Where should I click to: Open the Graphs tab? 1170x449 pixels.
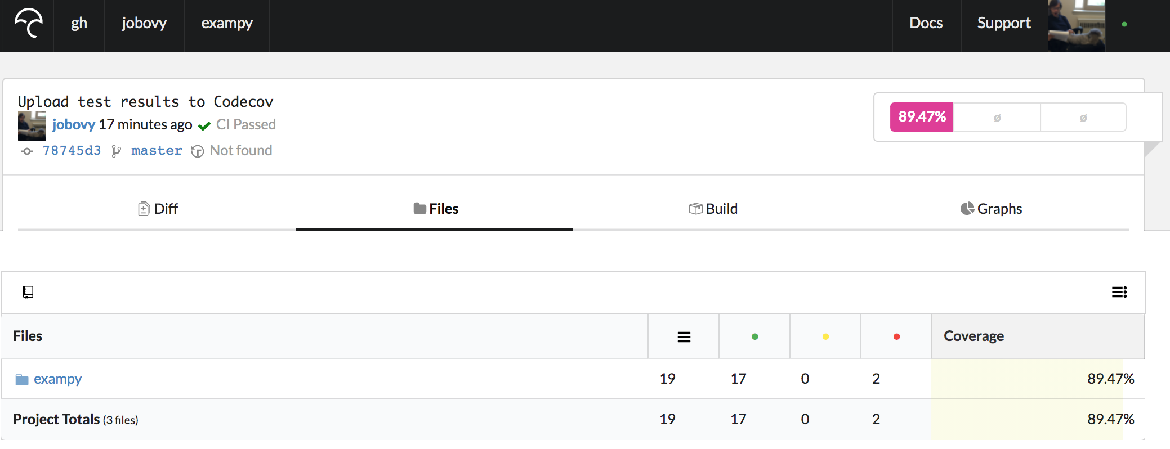pos(991,209)
